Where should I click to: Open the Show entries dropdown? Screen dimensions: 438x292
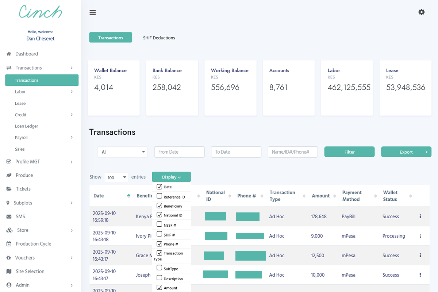pyautogui.click(x=116, y=177)
